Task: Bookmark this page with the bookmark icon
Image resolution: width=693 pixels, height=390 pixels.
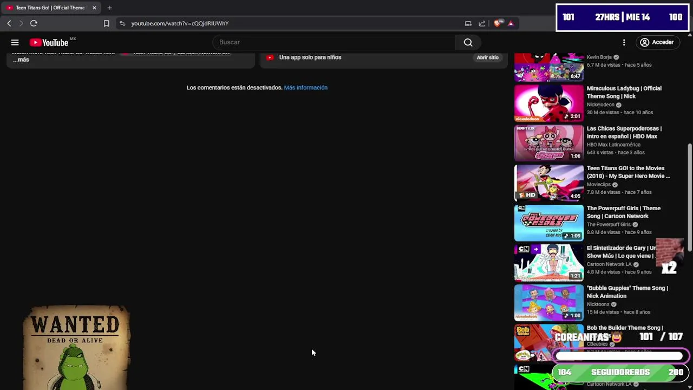Action: point(106,23)
